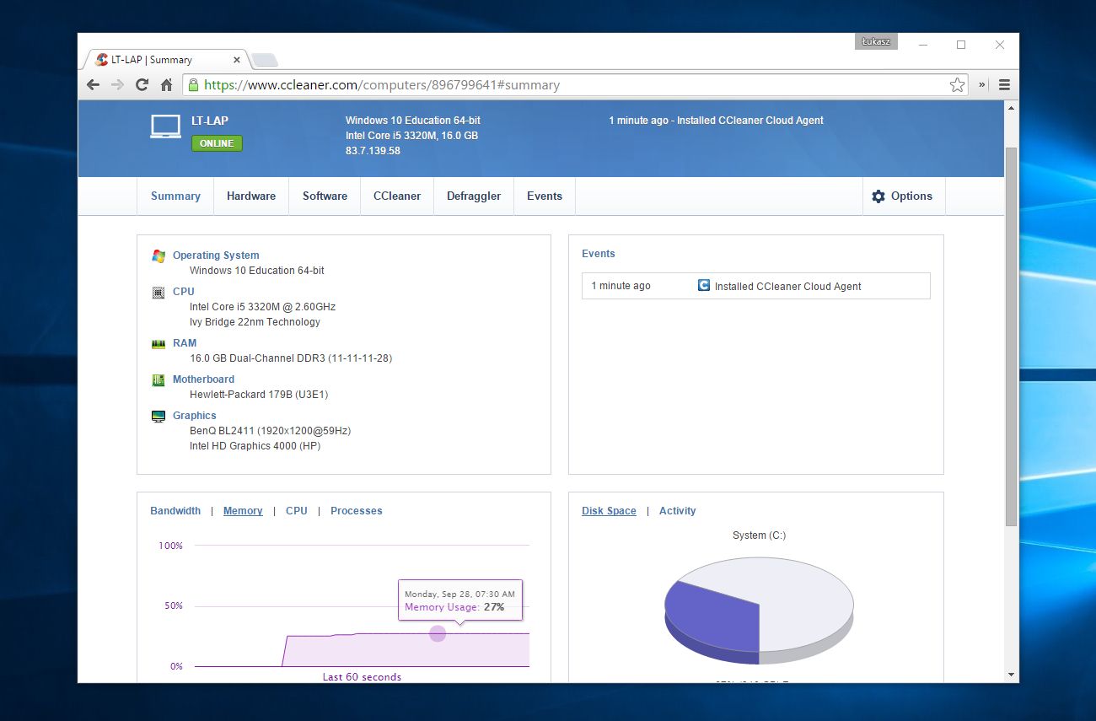Open the browser home page icon
The image size is (1096, 721).
[166, 84]
